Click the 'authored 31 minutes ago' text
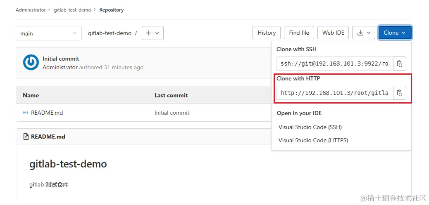 coord(111,67)
